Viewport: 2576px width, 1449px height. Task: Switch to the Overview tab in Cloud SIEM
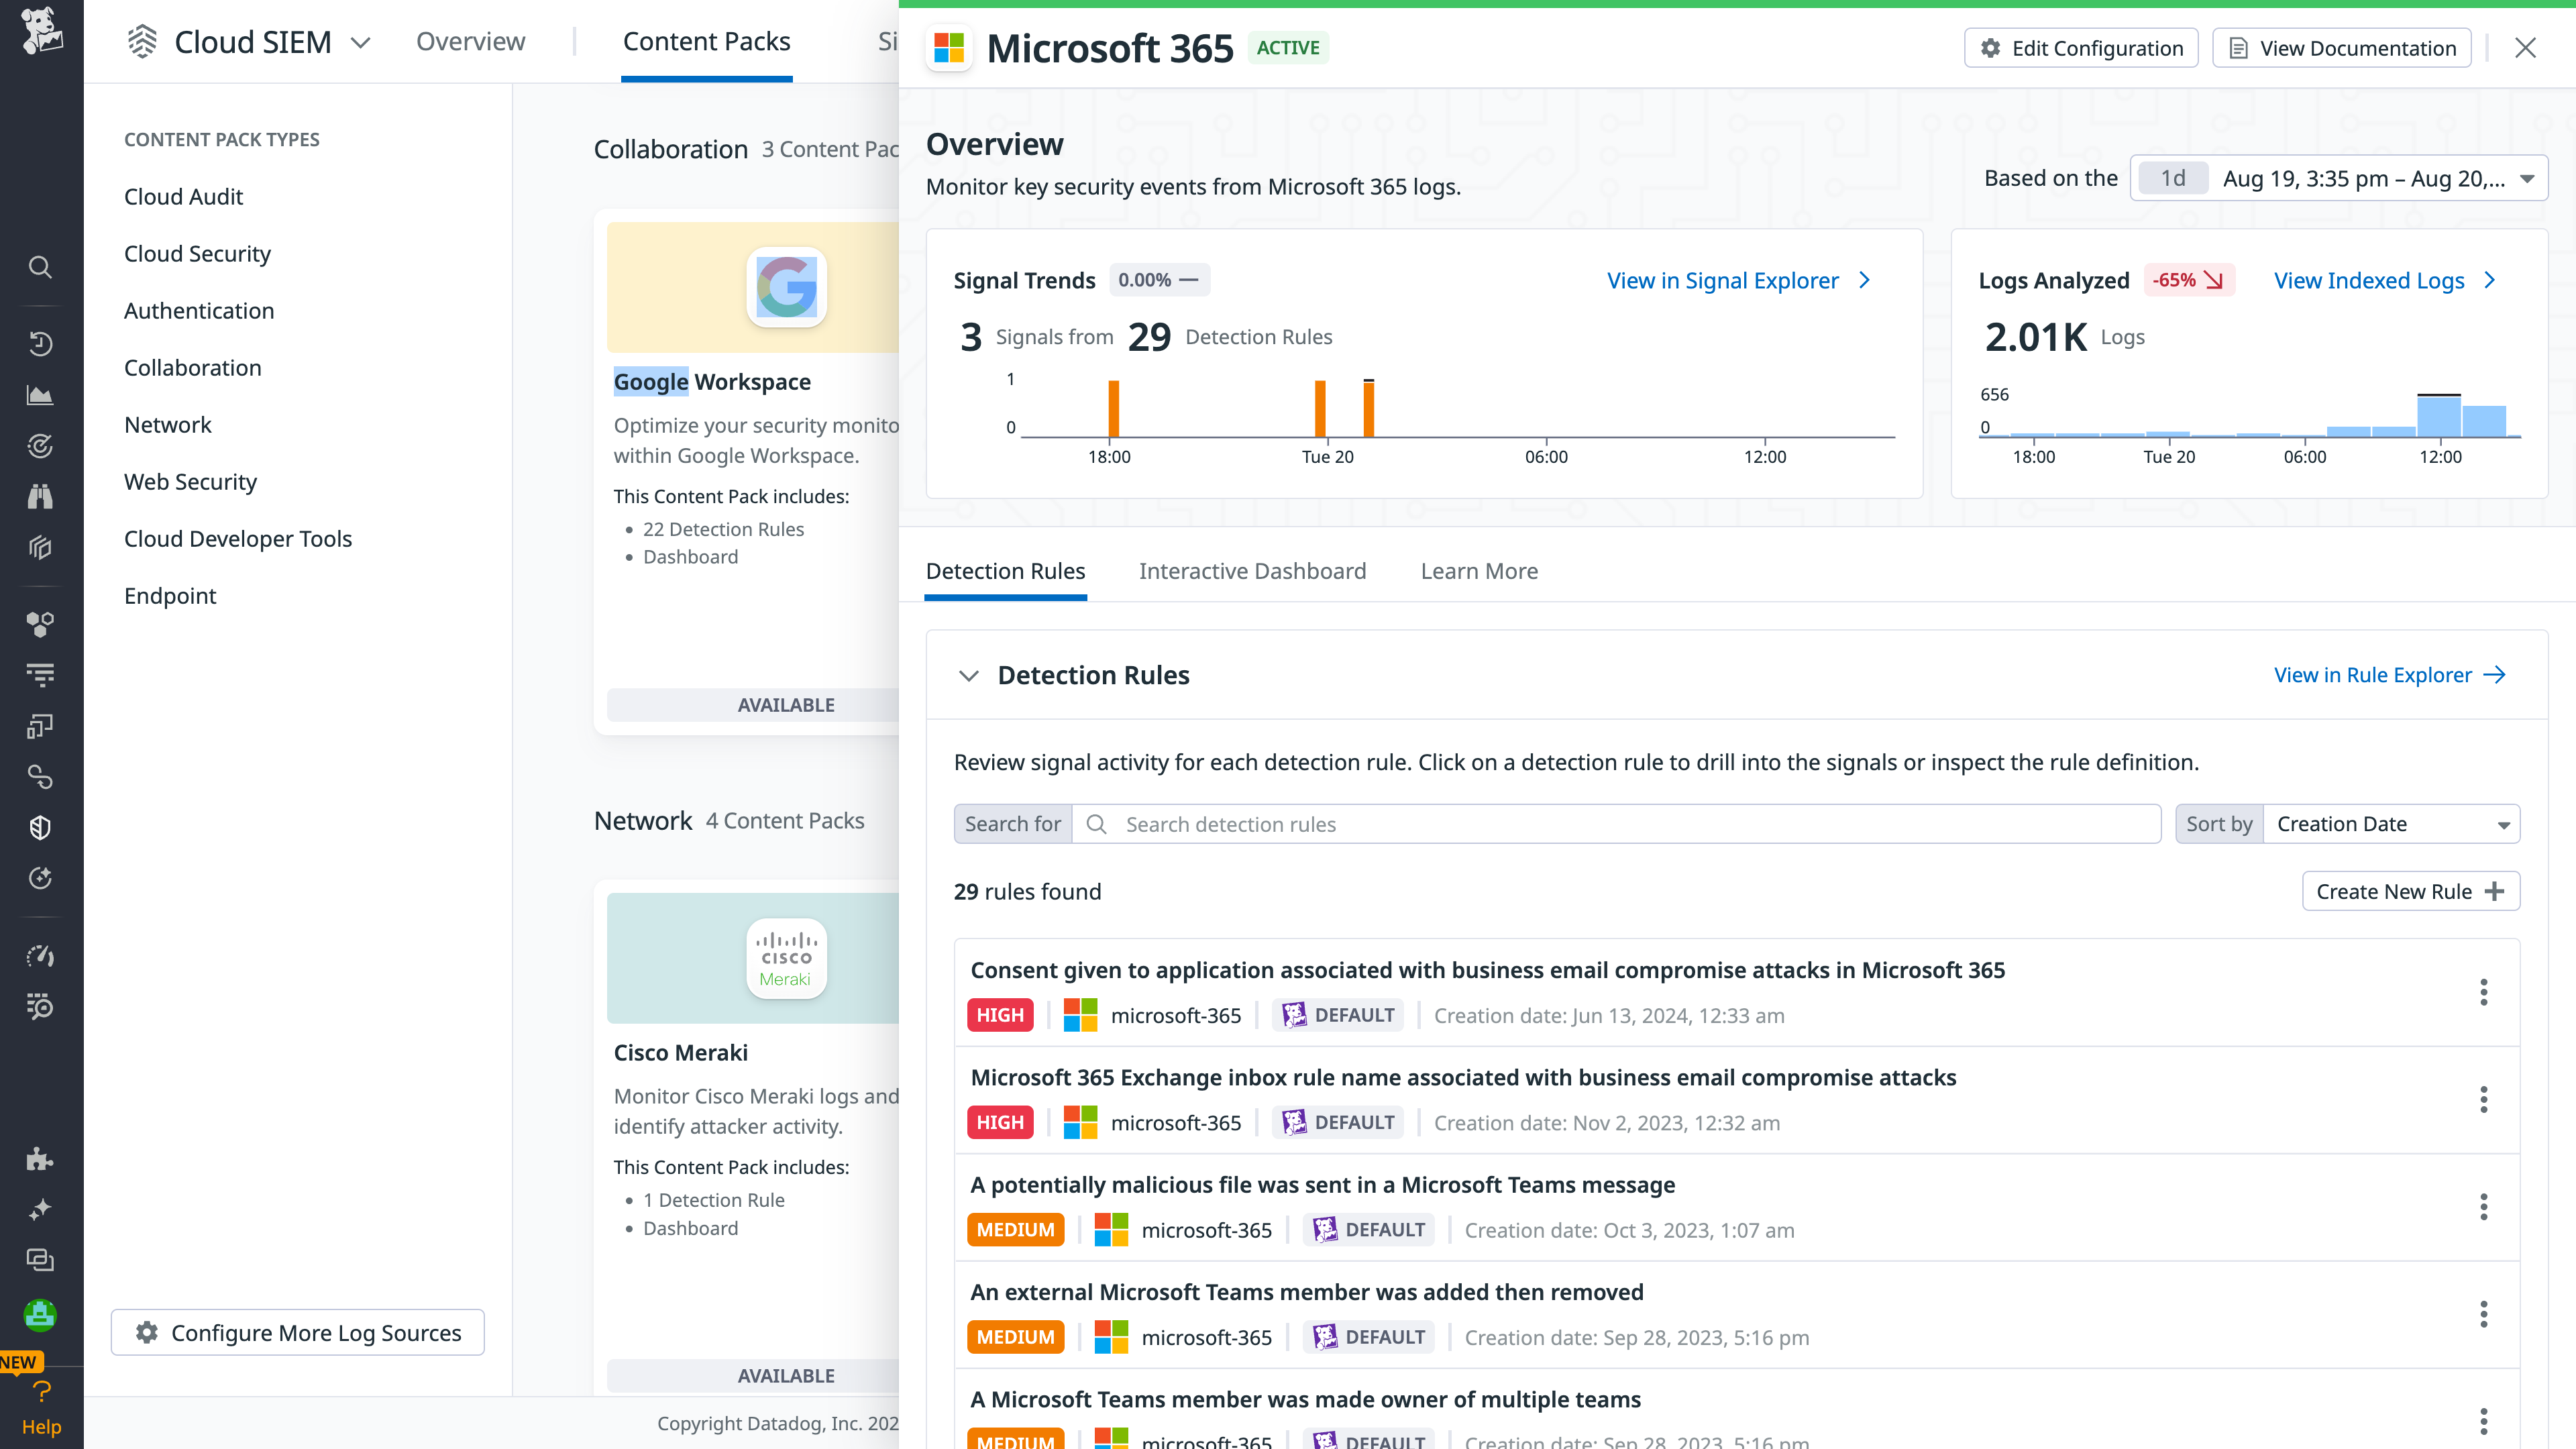pos(470,41)
